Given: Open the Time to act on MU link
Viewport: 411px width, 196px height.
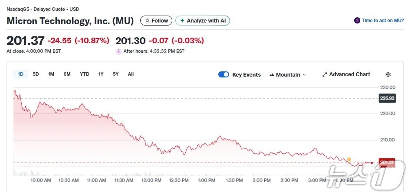Looking at the screenshot, I should click(383, 20).
